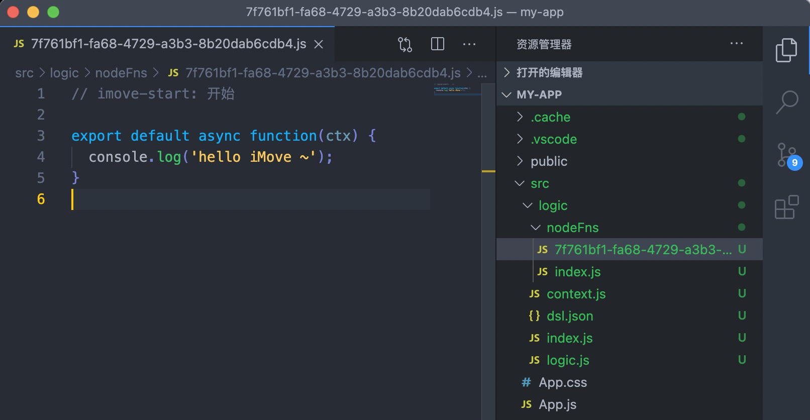Split the editor to the right
The image size is (810, 420).
click(438, 44)
